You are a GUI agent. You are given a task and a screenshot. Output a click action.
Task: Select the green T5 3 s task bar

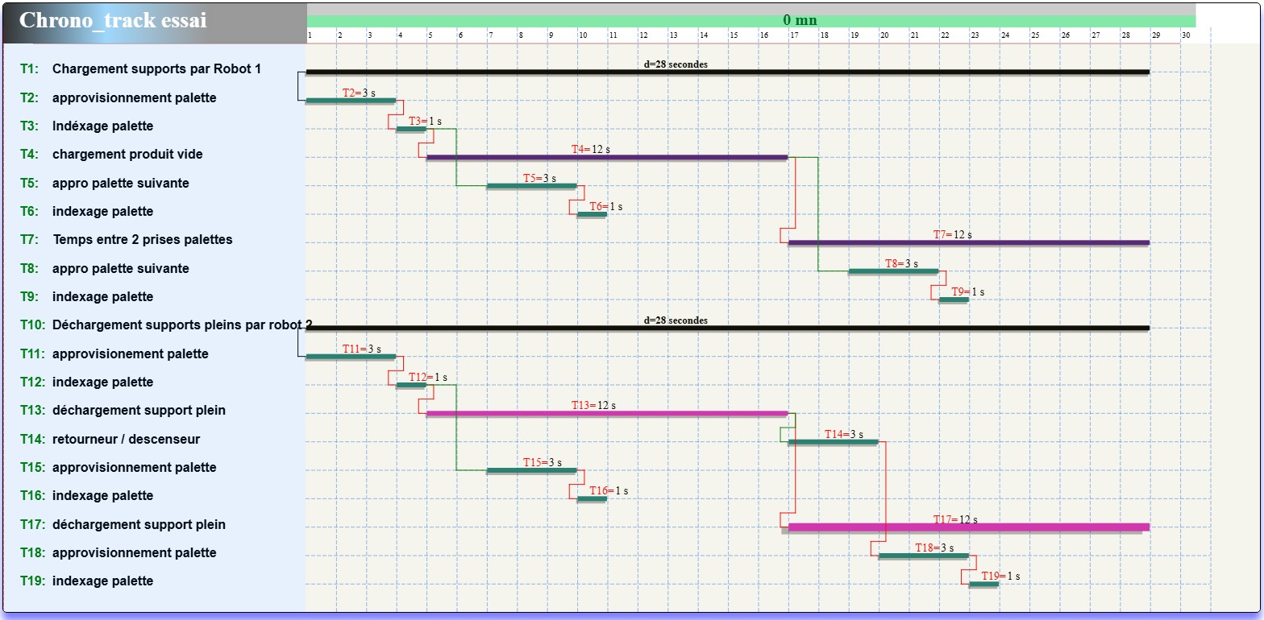(531, 186)
